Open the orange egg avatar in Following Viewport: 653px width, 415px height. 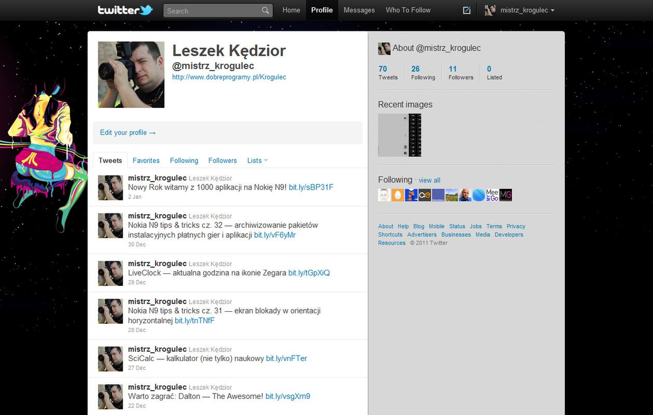[398, 195]
